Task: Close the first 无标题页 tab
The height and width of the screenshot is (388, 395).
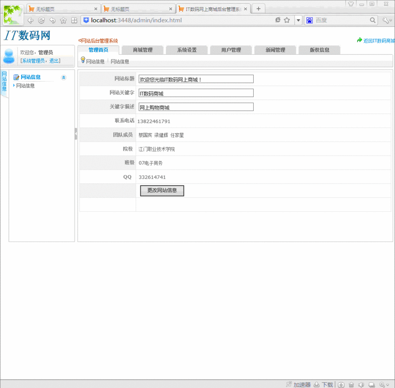Action: 96,9
